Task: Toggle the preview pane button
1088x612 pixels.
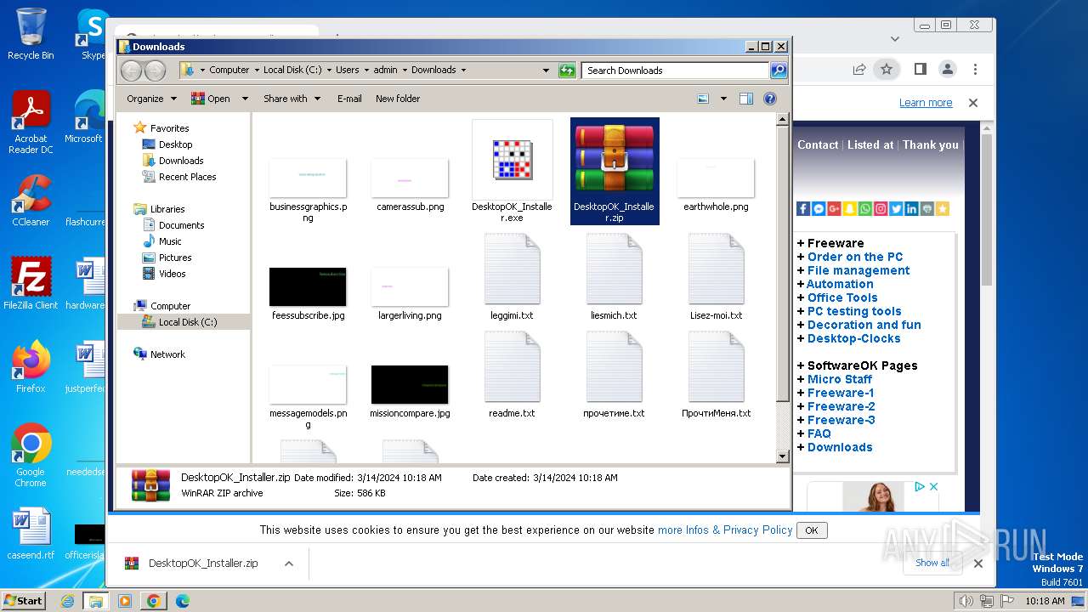Action: point(745,99)
